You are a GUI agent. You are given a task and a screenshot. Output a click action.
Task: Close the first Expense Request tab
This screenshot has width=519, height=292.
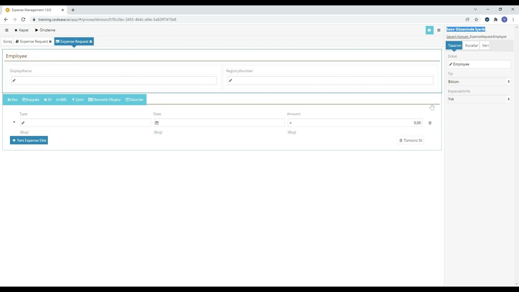(50, 41)
